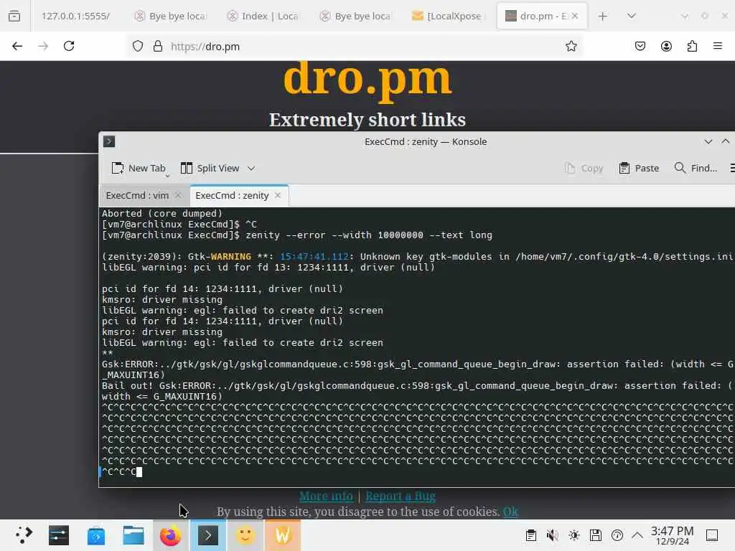Expand the Split View dropdown chevron
Screen dimensions: 735x551
click(x=251, y=168)
